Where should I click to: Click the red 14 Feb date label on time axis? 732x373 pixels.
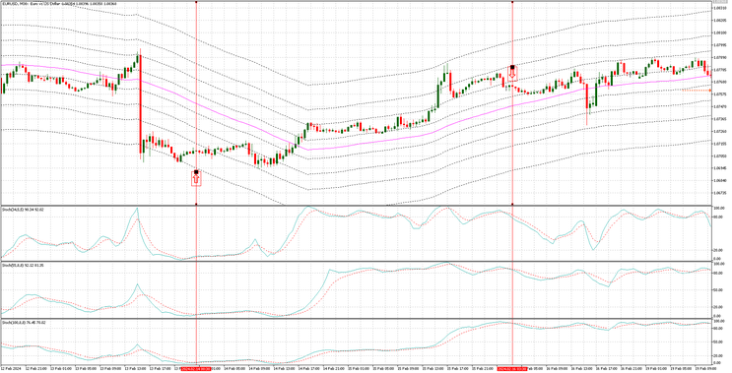(x=196, y=368)
